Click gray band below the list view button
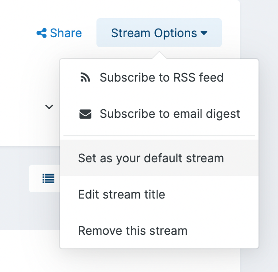 coord(27,213)
